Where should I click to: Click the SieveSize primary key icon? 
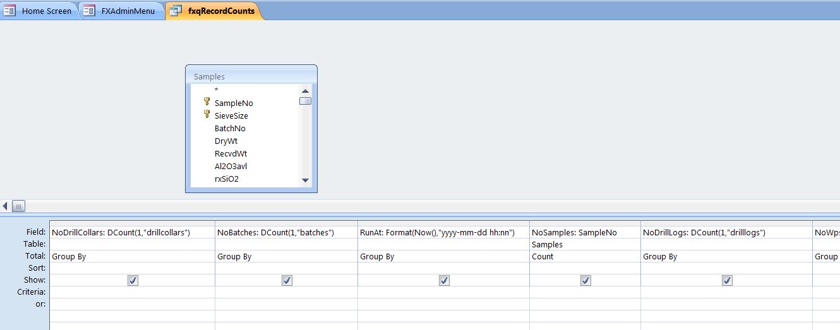tap(206, 114)
